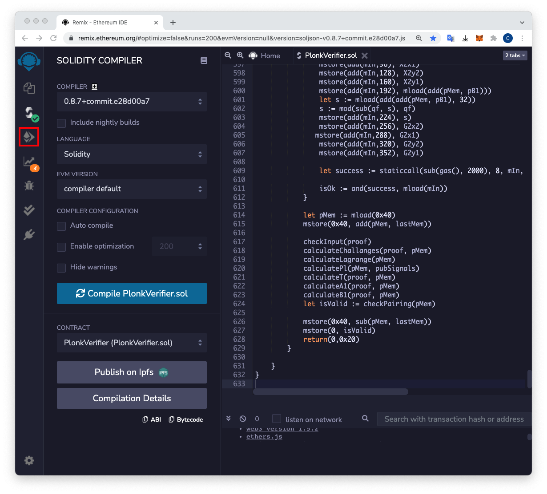This screenshot has width=547, height=494.
Task: Click line number 609 in gutter
Action: point(239,171)
